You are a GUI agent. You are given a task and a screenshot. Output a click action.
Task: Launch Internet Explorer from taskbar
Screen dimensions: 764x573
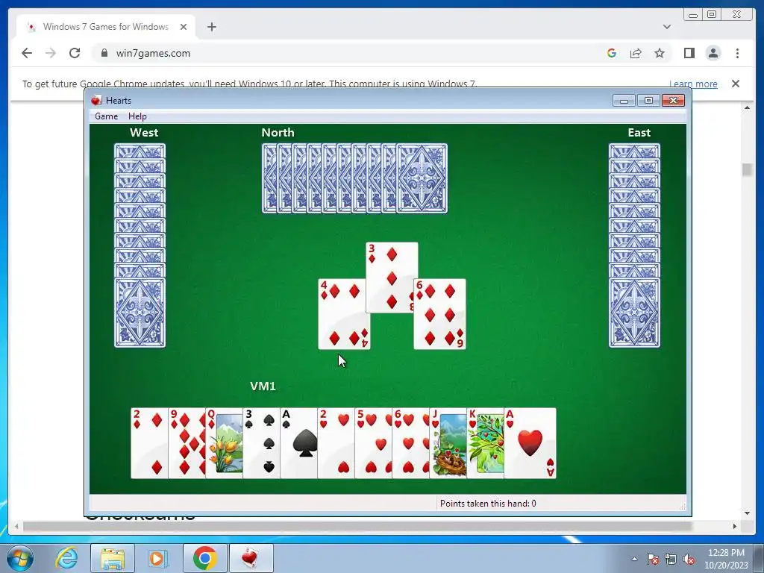tap(66, 558)
